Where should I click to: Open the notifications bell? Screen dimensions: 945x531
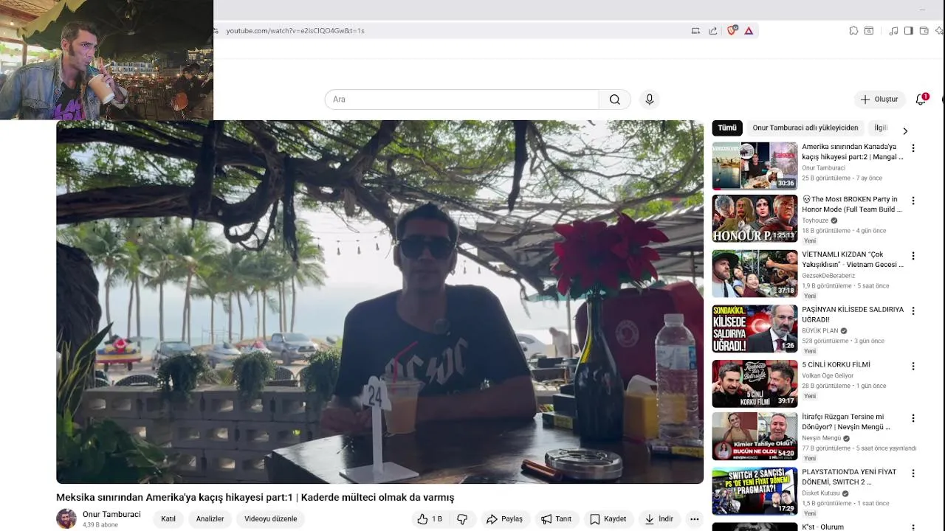[921, 100]
